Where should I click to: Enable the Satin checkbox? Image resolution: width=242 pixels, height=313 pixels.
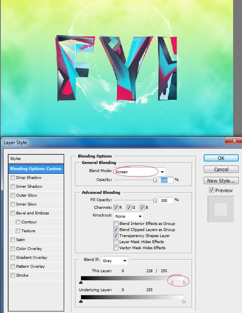(13, 239)
